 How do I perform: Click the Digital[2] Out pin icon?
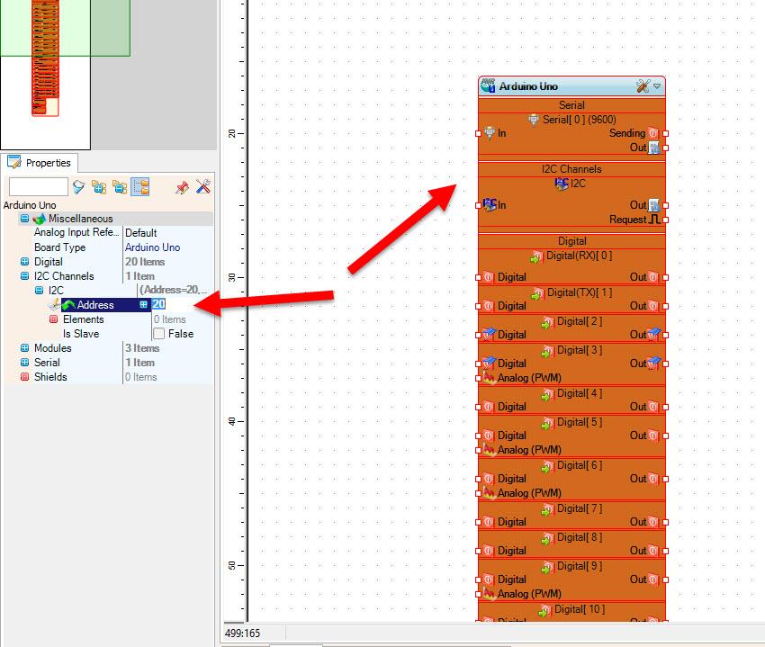653,334
